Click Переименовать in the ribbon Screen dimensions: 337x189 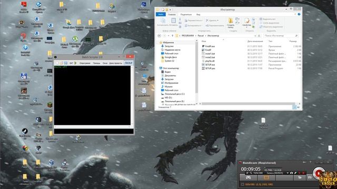(x=215, y=26)
